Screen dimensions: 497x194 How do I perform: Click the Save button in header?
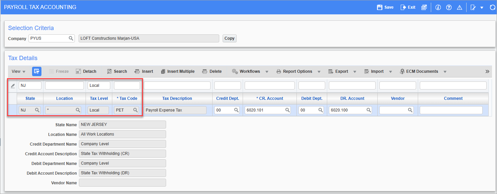[x=385, y=7]
